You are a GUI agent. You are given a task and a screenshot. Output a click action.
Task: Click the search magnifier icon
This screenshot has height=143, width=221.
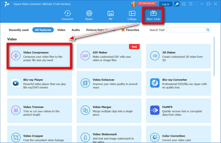coord(208,30)
